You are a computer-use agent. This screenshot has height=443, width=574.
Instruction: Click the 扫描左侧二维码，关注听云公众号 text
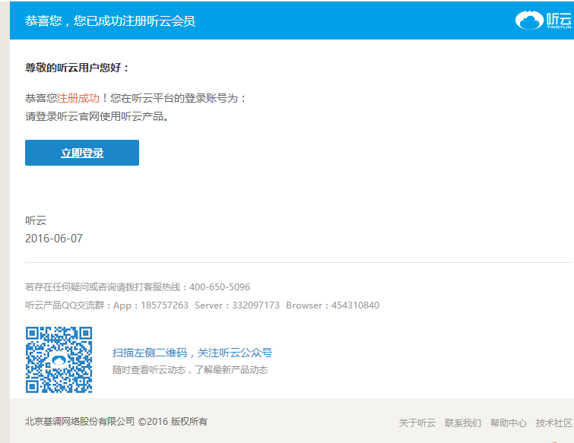pos(192,353)
